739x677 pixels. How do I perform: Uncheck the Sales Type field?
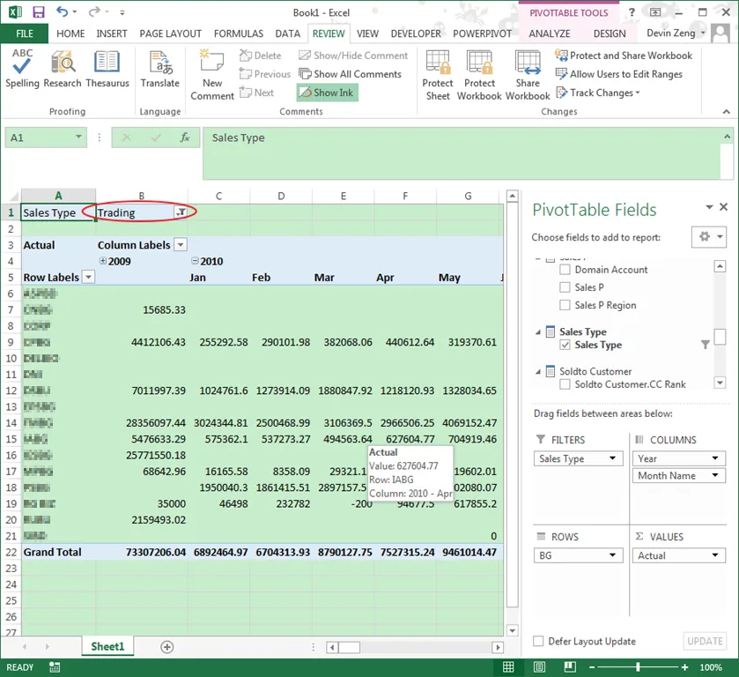[565, 345]
